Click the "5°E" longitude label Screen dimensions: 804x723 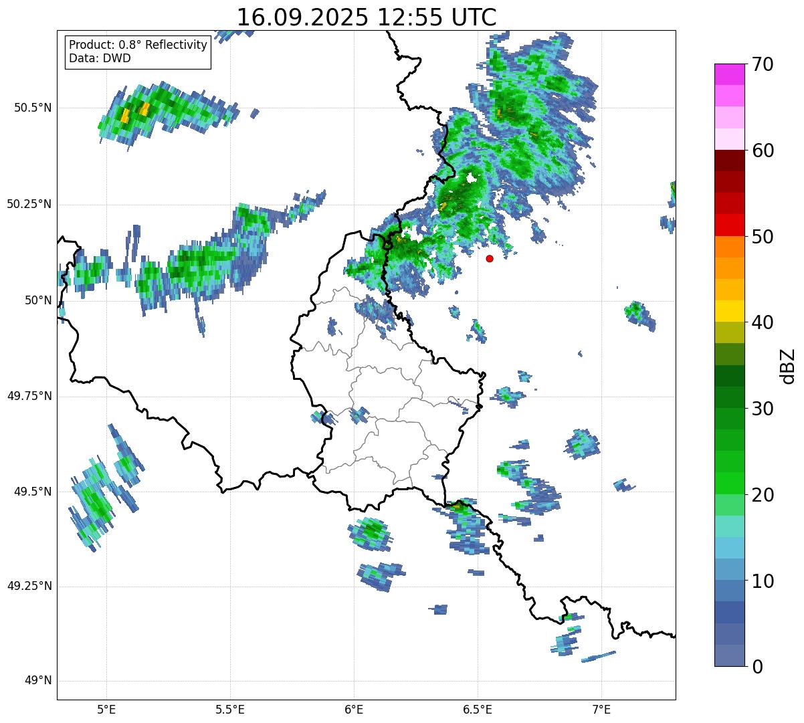pos(106,709)
